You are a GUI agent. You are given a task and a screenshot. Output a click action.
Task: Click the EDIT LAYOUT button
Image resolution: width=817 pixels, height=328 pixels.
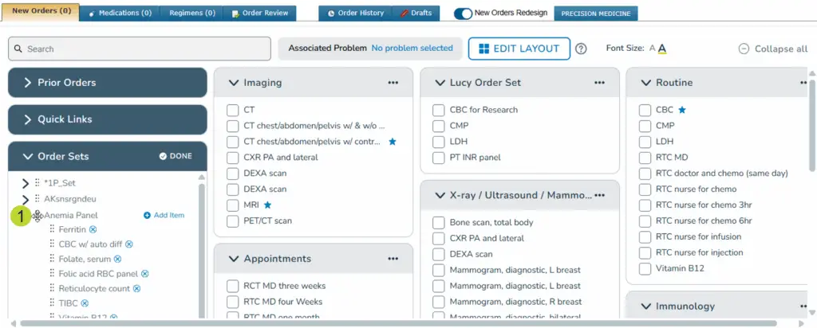pos(519,49)
